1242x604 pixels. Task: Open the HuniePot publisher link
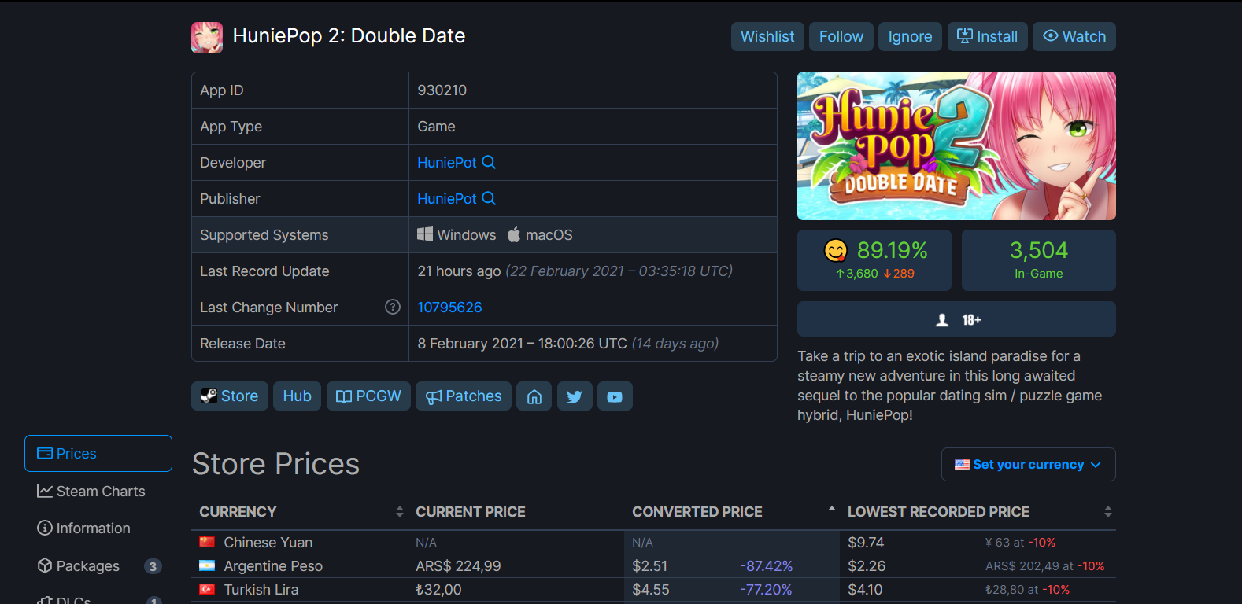point(447,199)
